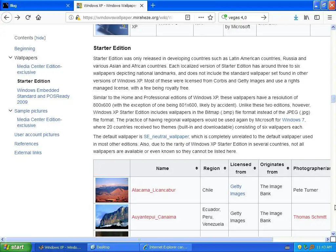336x252 pixels.
Task: Open page actions three-dot menu
Action: coord(201,17)
